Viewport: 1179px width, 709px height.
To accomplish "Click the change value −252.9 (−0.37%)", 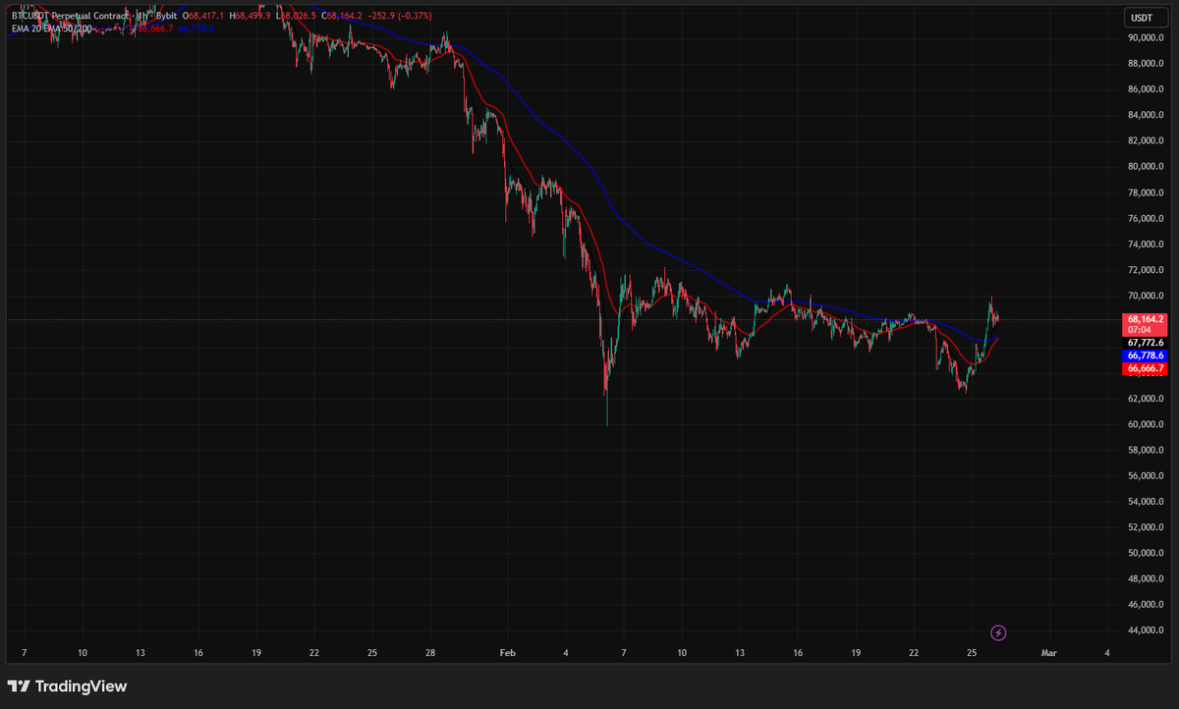I will [400, 17].
